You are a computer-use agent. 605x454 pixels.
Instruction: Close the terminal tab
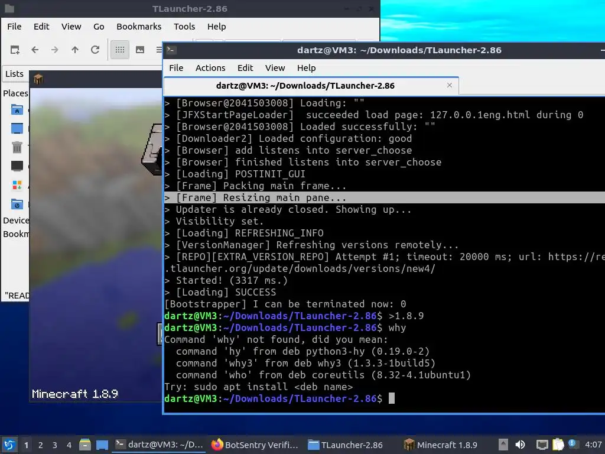click(450, 85)
